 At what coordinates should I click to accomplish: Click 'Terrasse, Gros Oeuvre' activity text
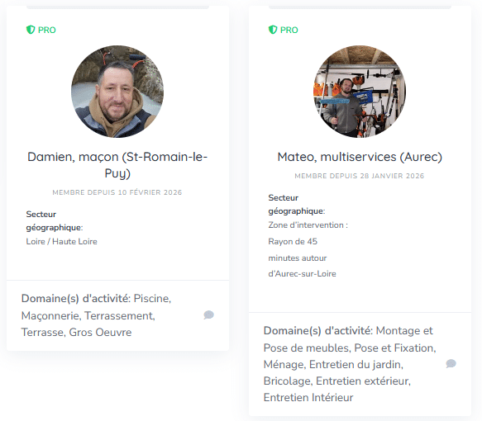(x=76, y=333)
